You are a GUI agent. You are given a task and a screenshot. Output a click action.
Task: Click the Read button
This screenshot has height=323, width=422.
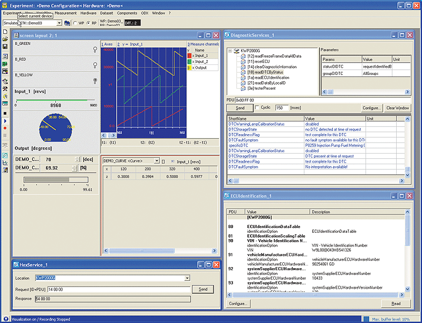coord(396,303)
